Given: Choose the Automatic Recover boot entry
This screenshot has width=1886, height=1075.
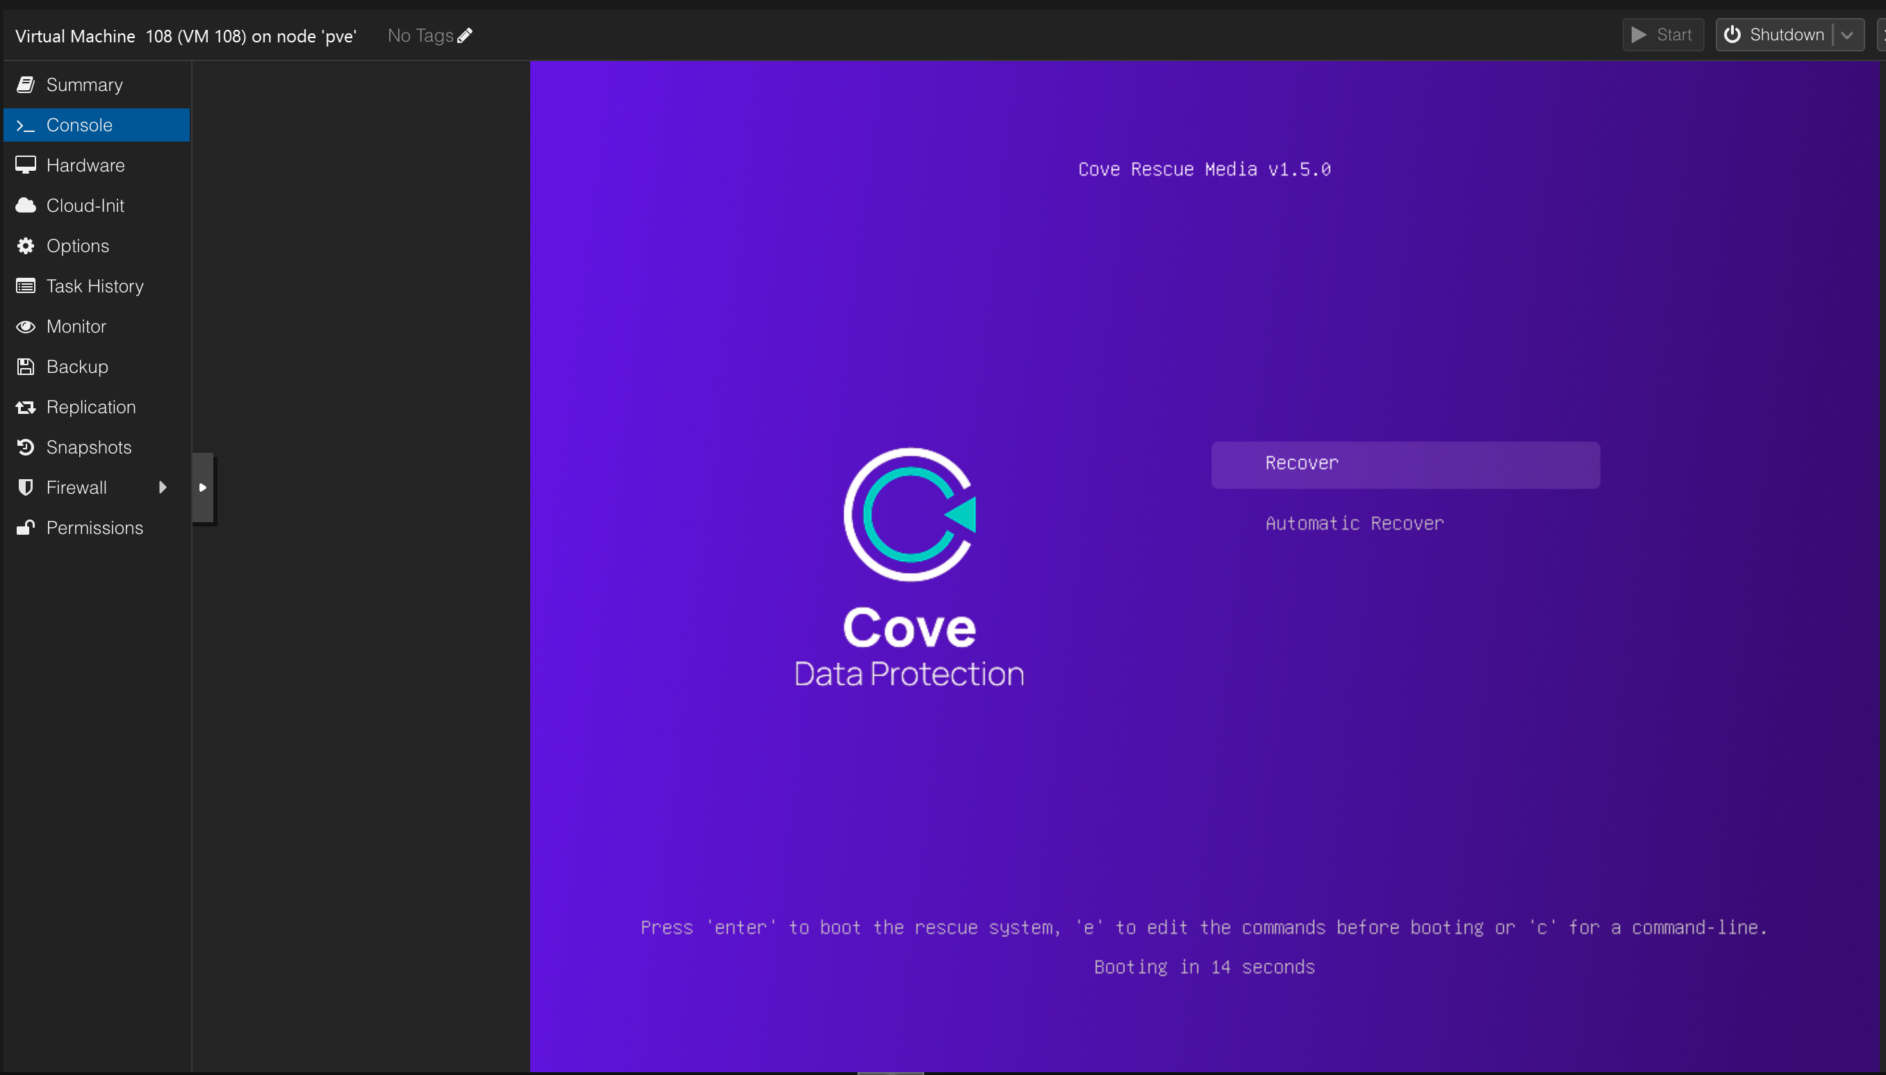Looking at the screenshot, I should point(1354,524).
